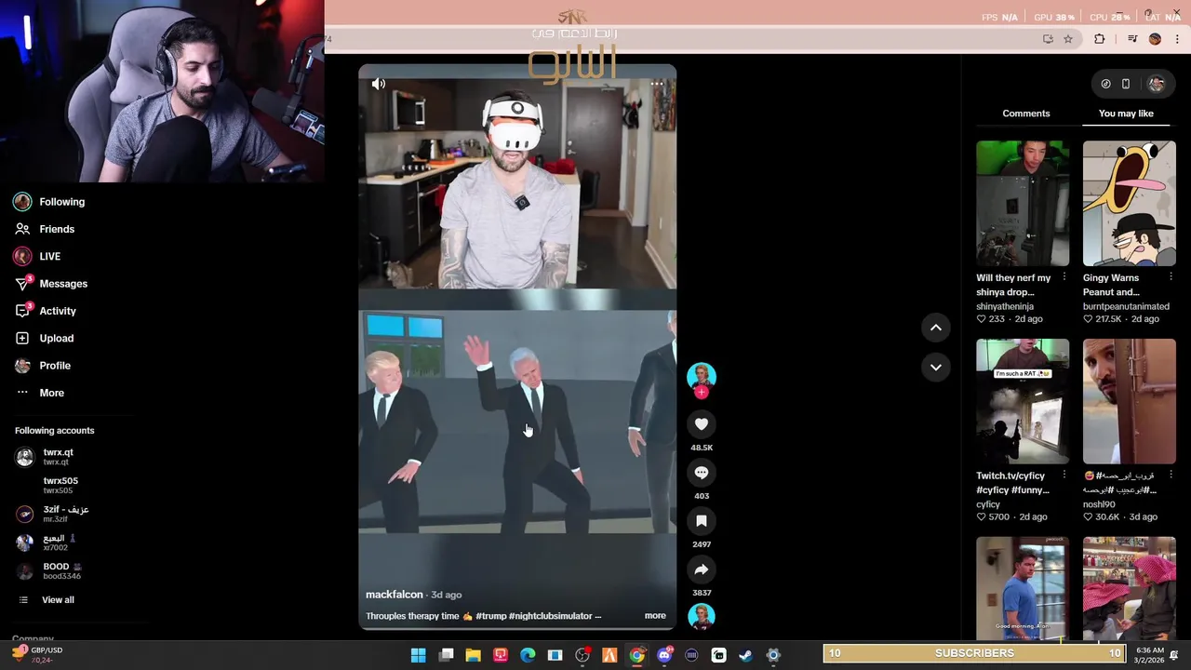The height and width of the screenshot is (670, 1191).
Task: Like the video with heart icon
Action: click(x=702, y=424)
